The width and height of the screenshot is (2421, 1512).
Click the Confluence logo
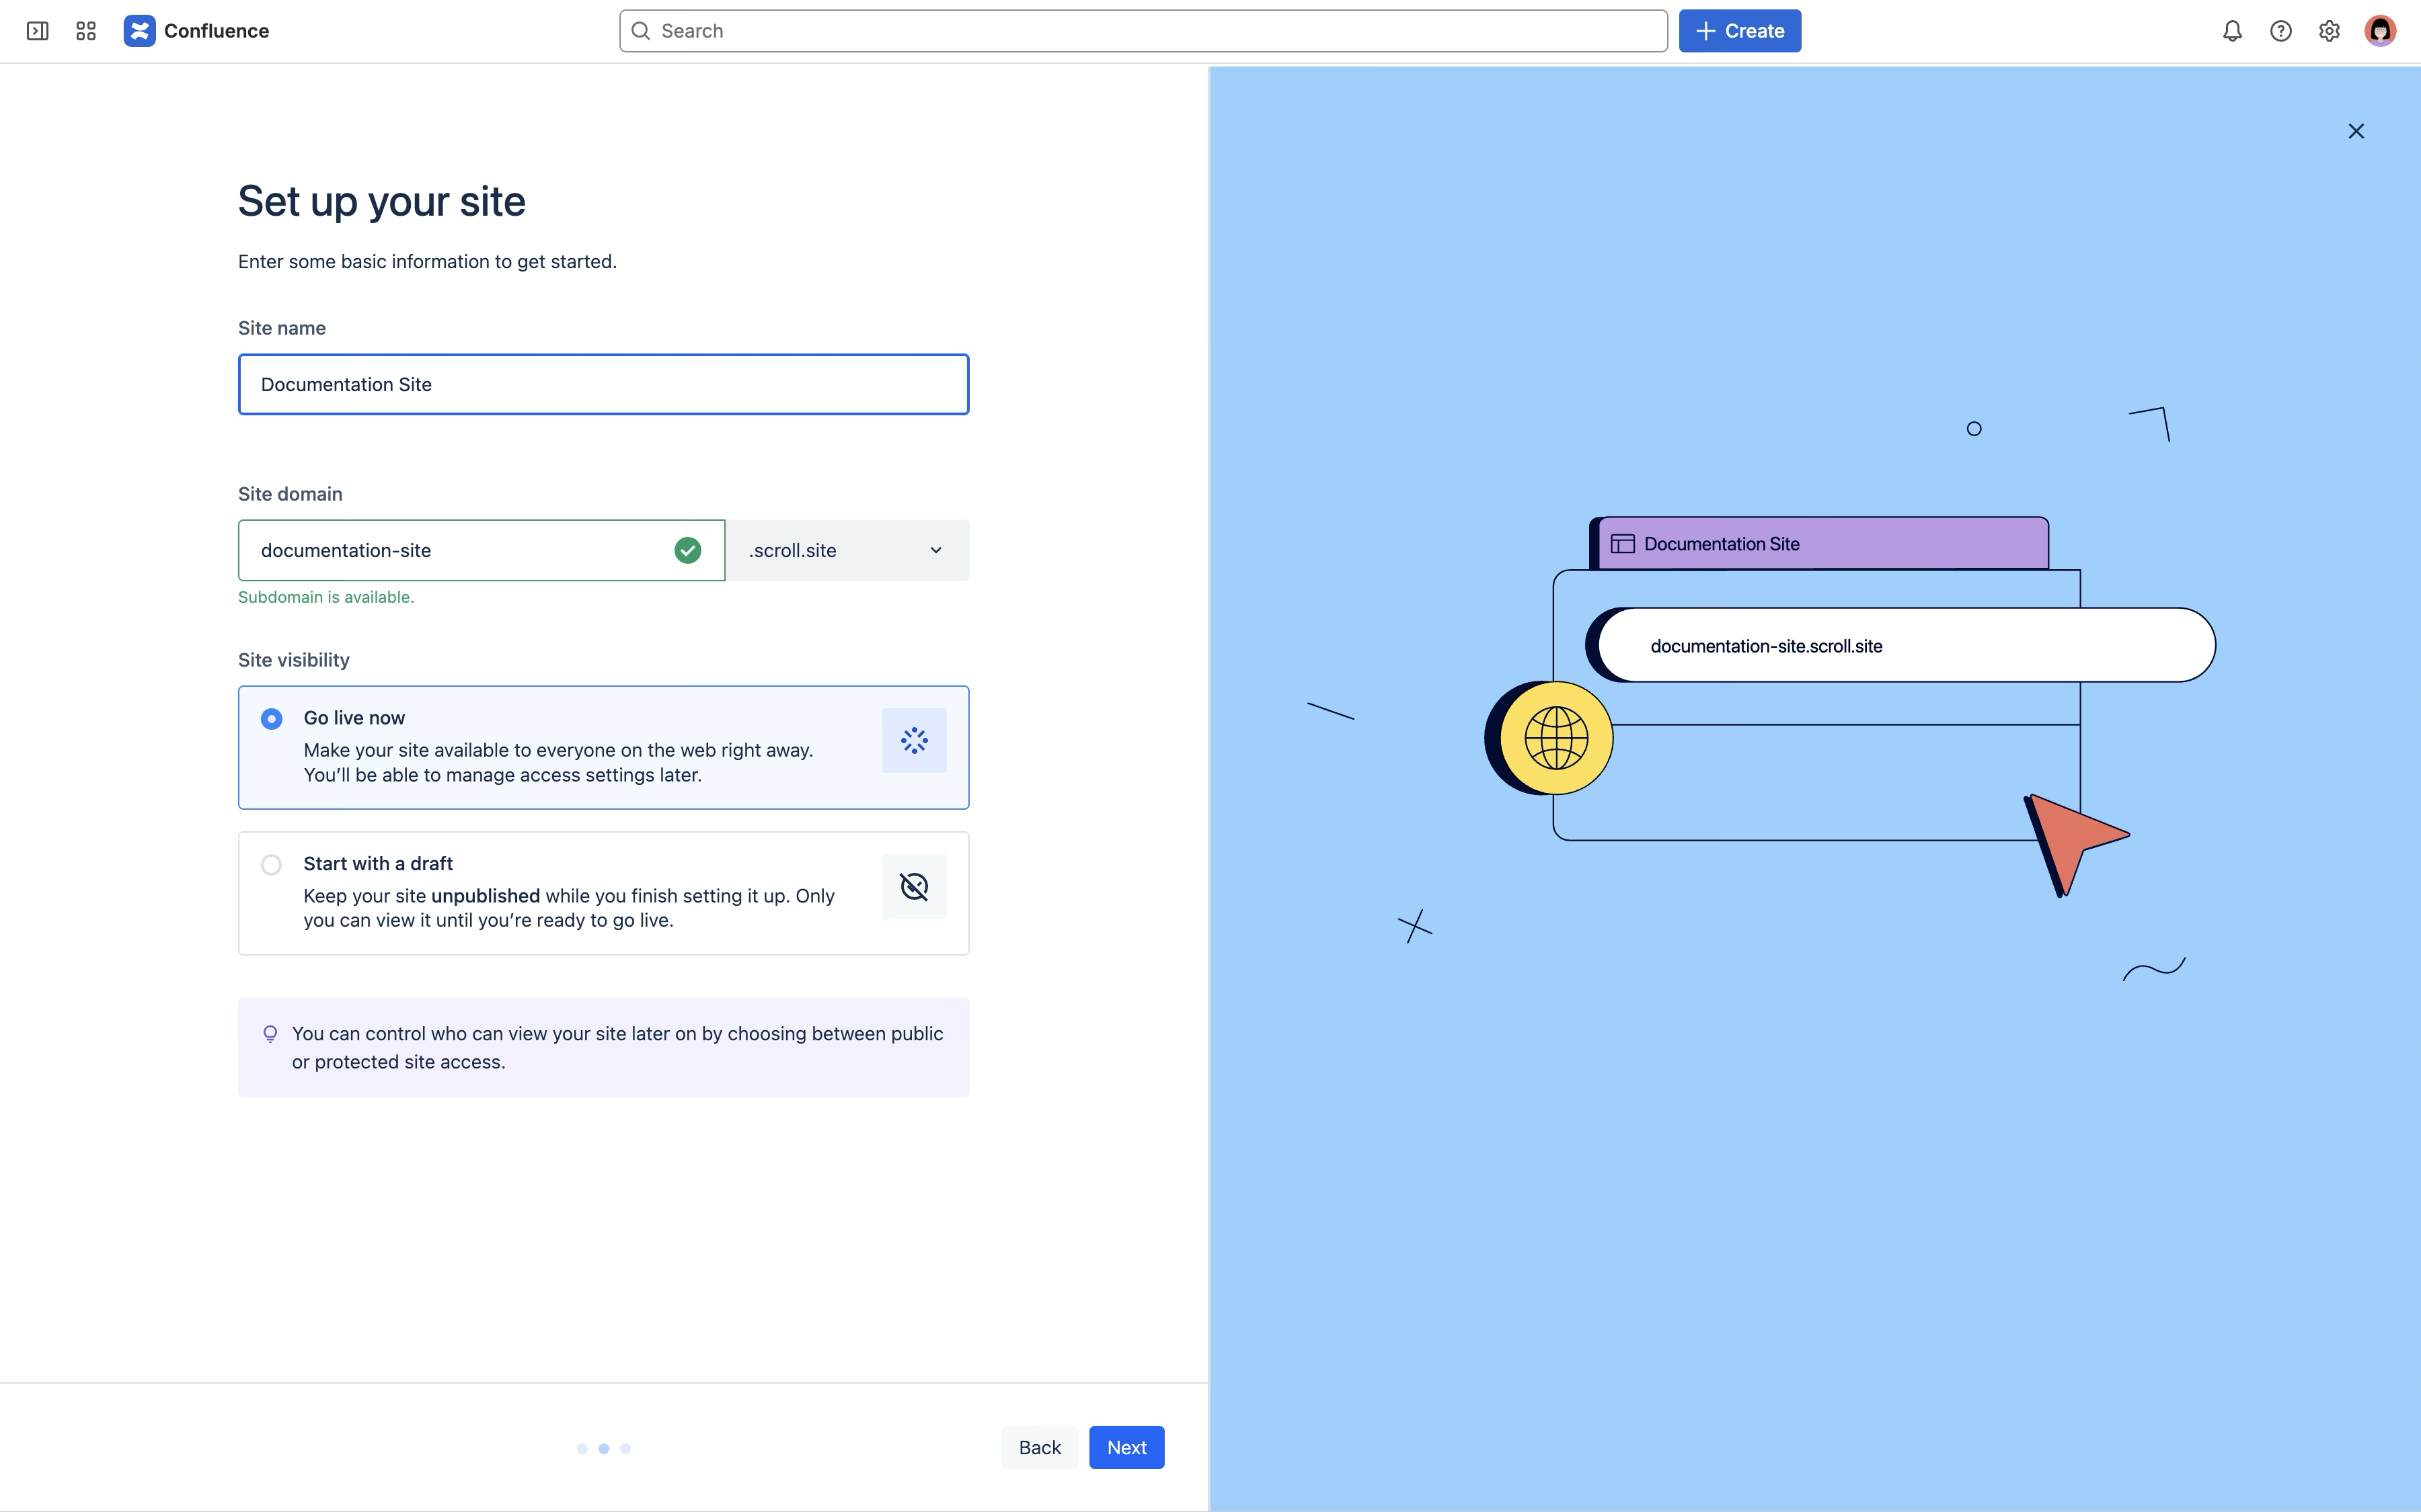tap(139, 31)
